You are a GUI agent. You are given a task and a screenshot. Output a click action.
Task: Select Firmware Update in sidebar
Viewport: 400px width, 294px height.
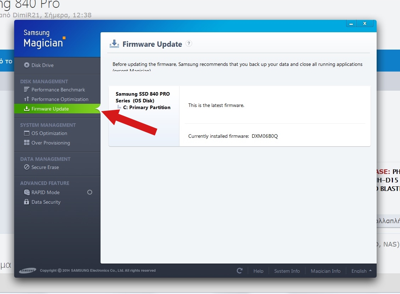click(x=57, y=109)
